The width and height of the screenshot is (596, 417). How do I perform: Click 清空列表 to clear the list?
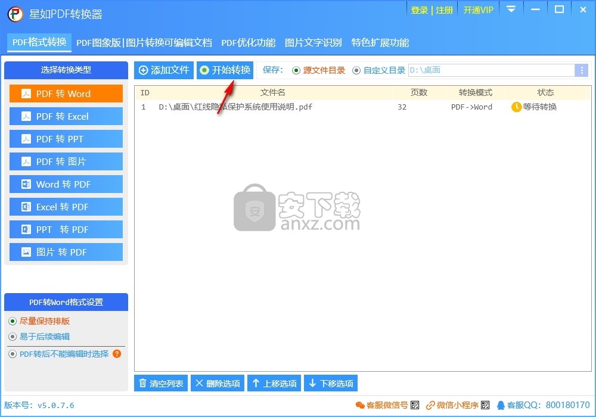(161, 383)
